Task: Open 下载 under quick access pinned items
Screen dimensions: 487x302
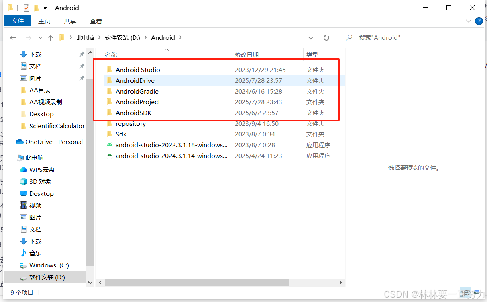Action: coord(35,54)
